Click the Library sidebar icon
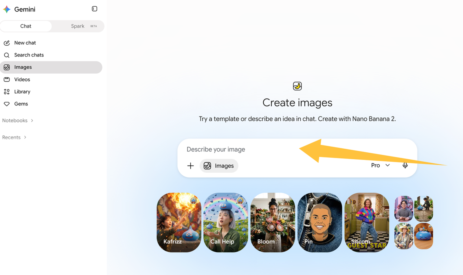Viewport: 463px width, 275px height. click(x=7, y=92)
